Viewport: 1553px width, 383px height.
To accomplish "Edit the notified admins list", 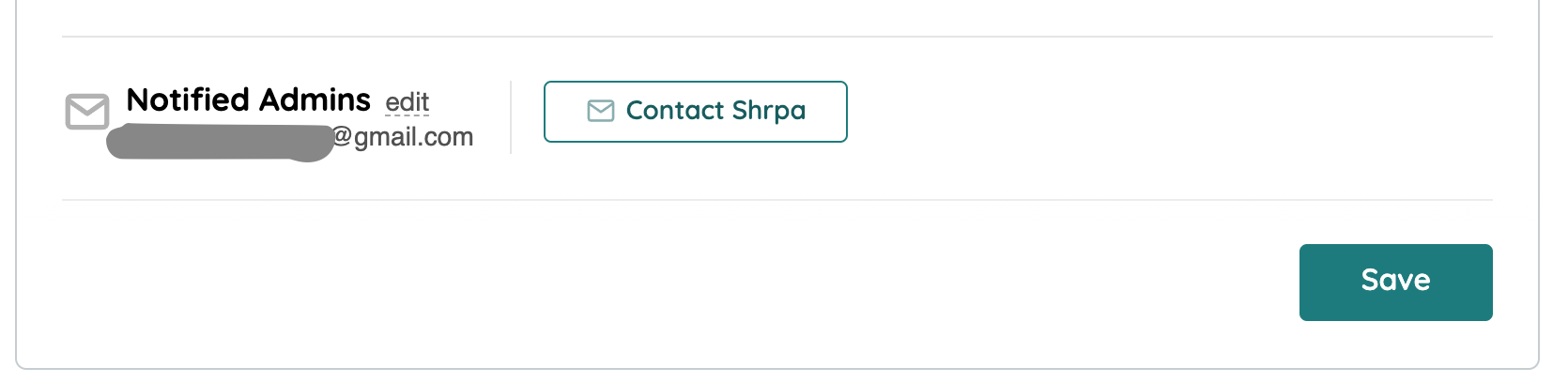I will tap(407, 101).
